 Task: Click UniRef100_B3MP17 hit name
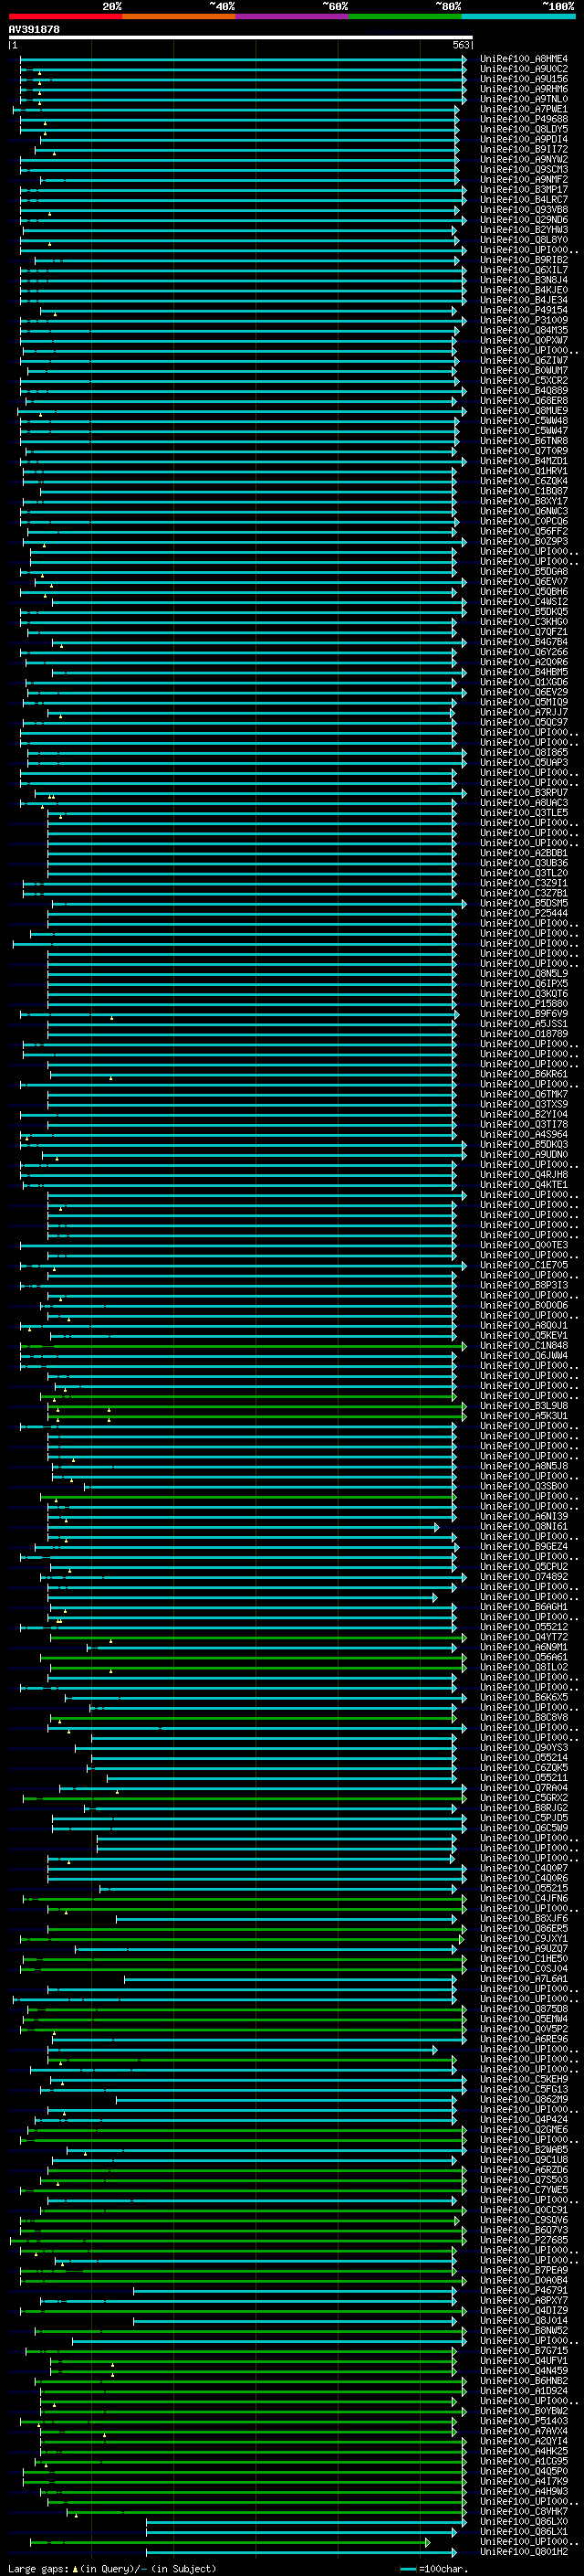coord(524,190)
